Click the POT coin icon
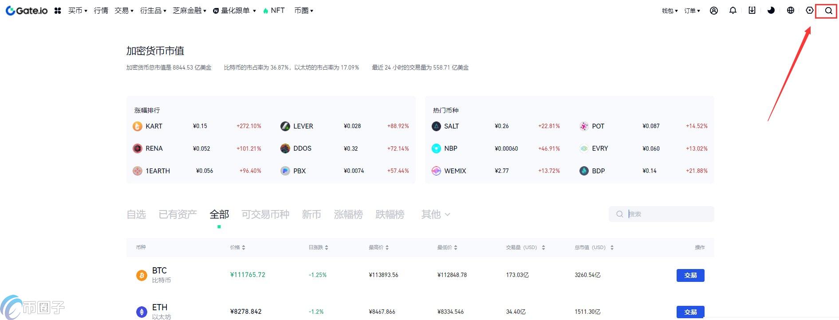This screenshot has height=320, width=839. pos(584,126)
